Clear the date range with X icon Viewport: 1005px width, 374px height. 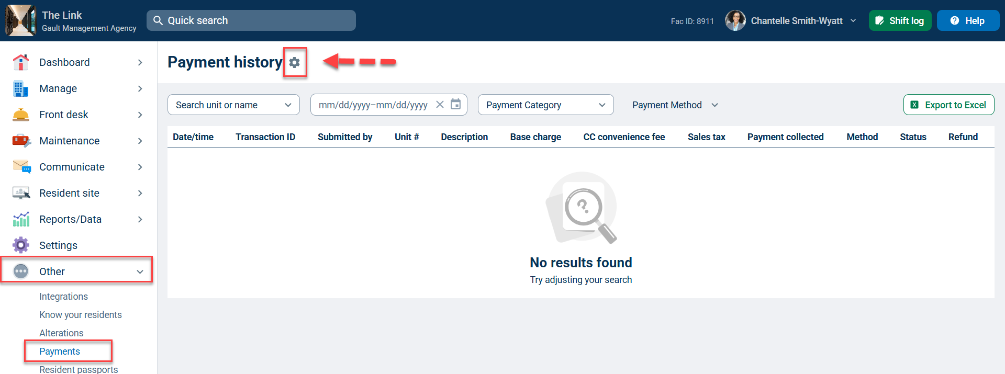[440, 105]
